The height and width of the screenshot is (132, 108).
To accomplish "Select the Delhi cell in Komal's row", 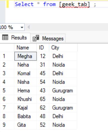I will coord(63,73).
